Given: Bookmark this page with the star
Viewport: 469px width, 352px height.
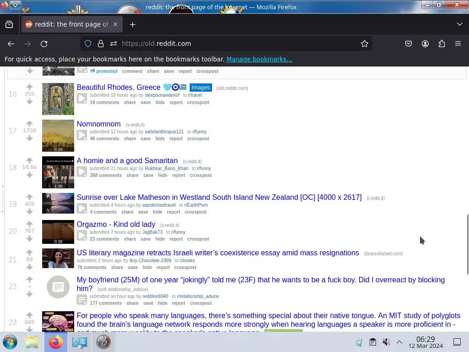Looking at the screenshot, I should pyautogui.click(x=364, y=44).
